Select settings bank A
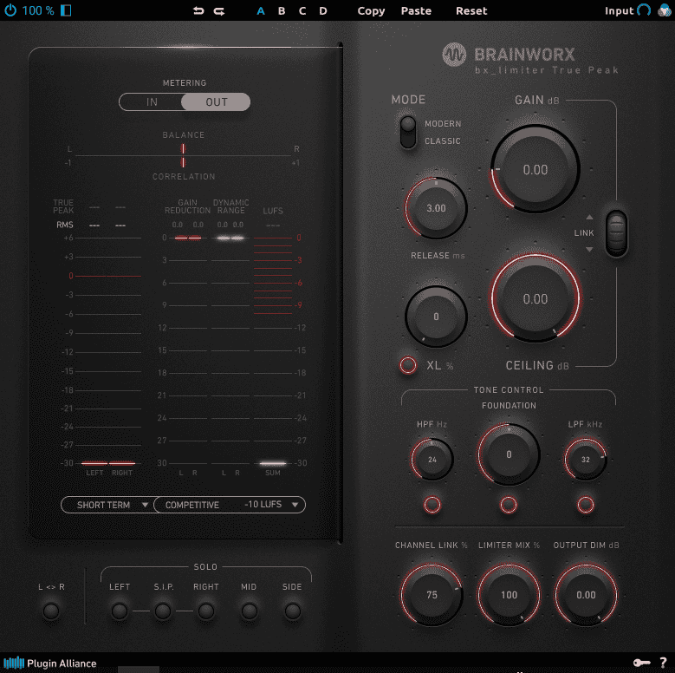 tap(261, 10)
